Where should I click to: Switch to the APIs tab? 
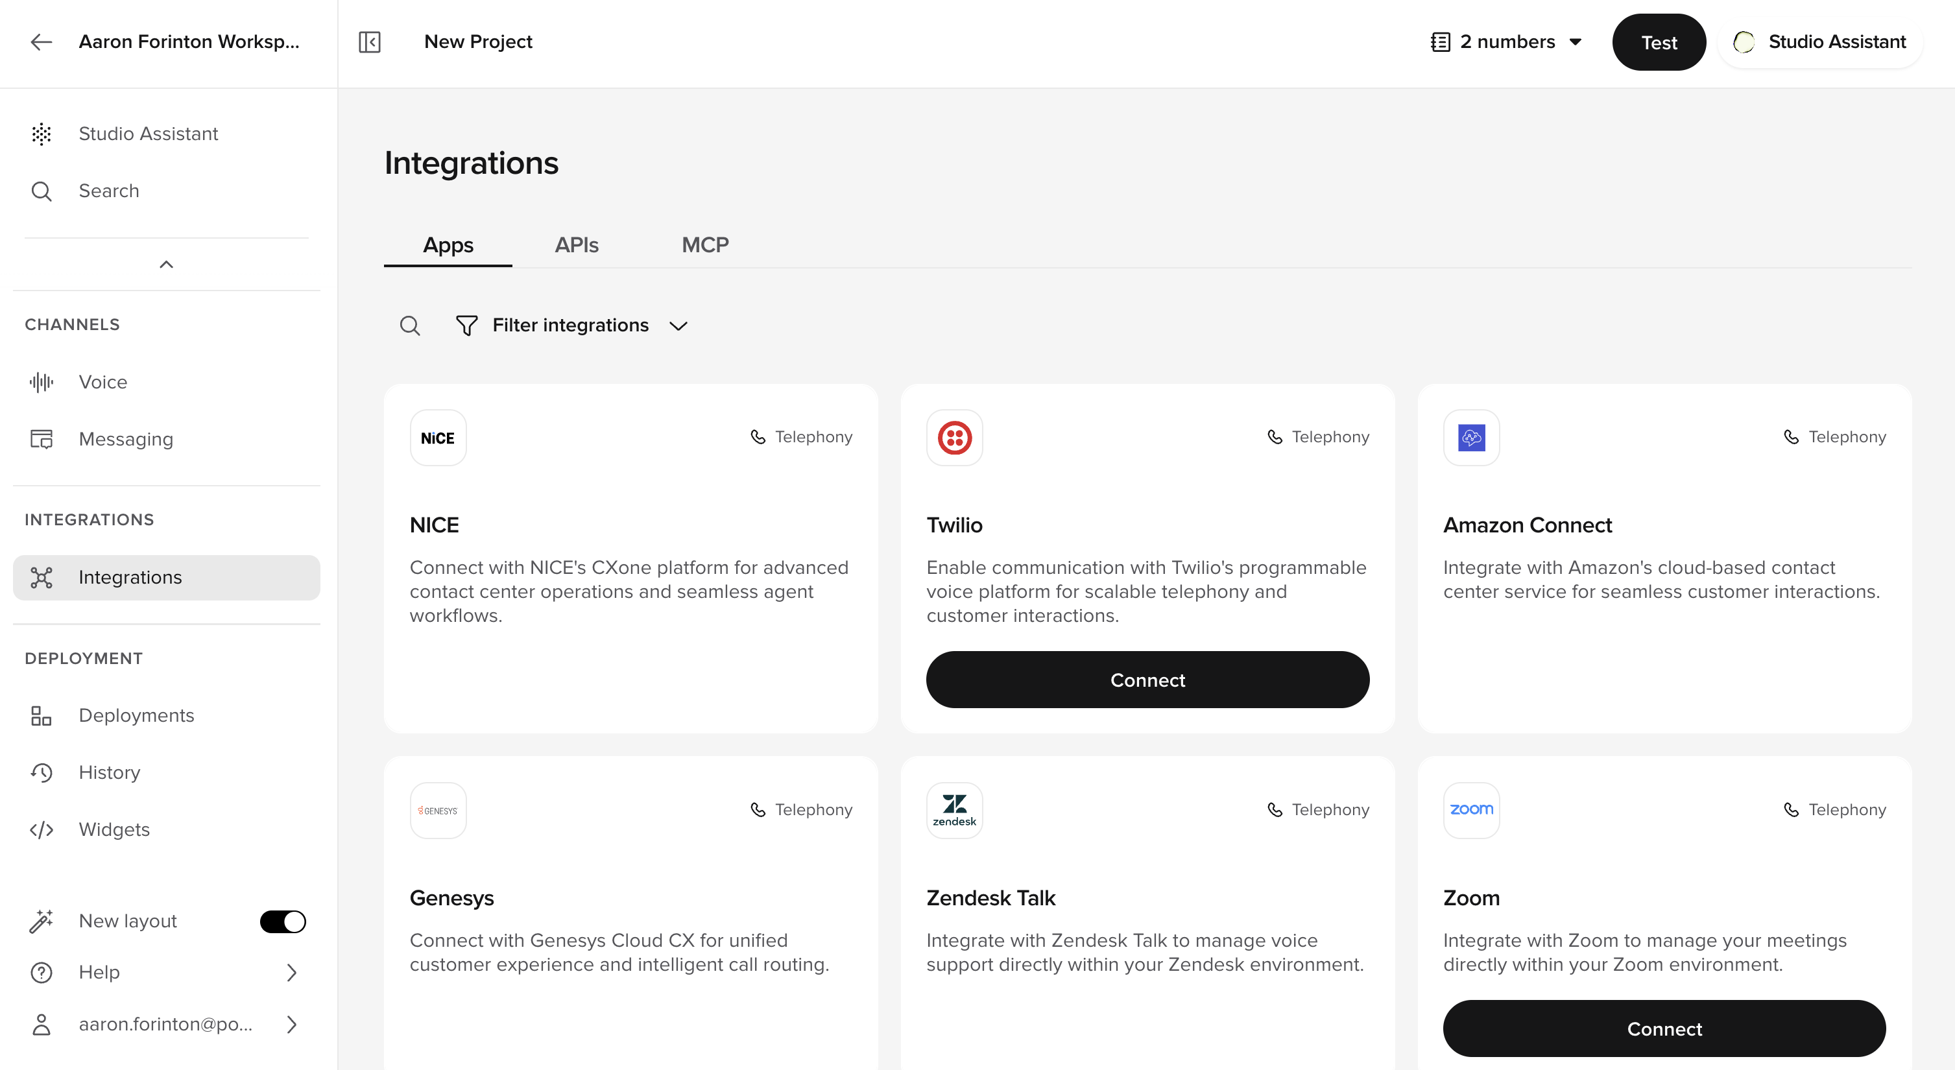click(577, 245)
